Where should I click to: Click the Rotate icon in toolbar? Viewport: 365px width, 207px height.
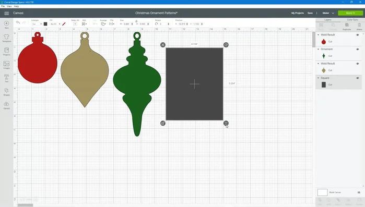tap(157, 24)
